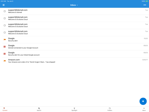Open the More tab
The image size is (149, 112).
point(144,109)
